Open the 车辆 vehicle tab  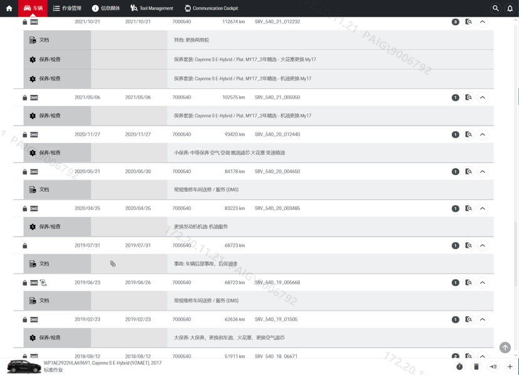click(x=33, y=8)
